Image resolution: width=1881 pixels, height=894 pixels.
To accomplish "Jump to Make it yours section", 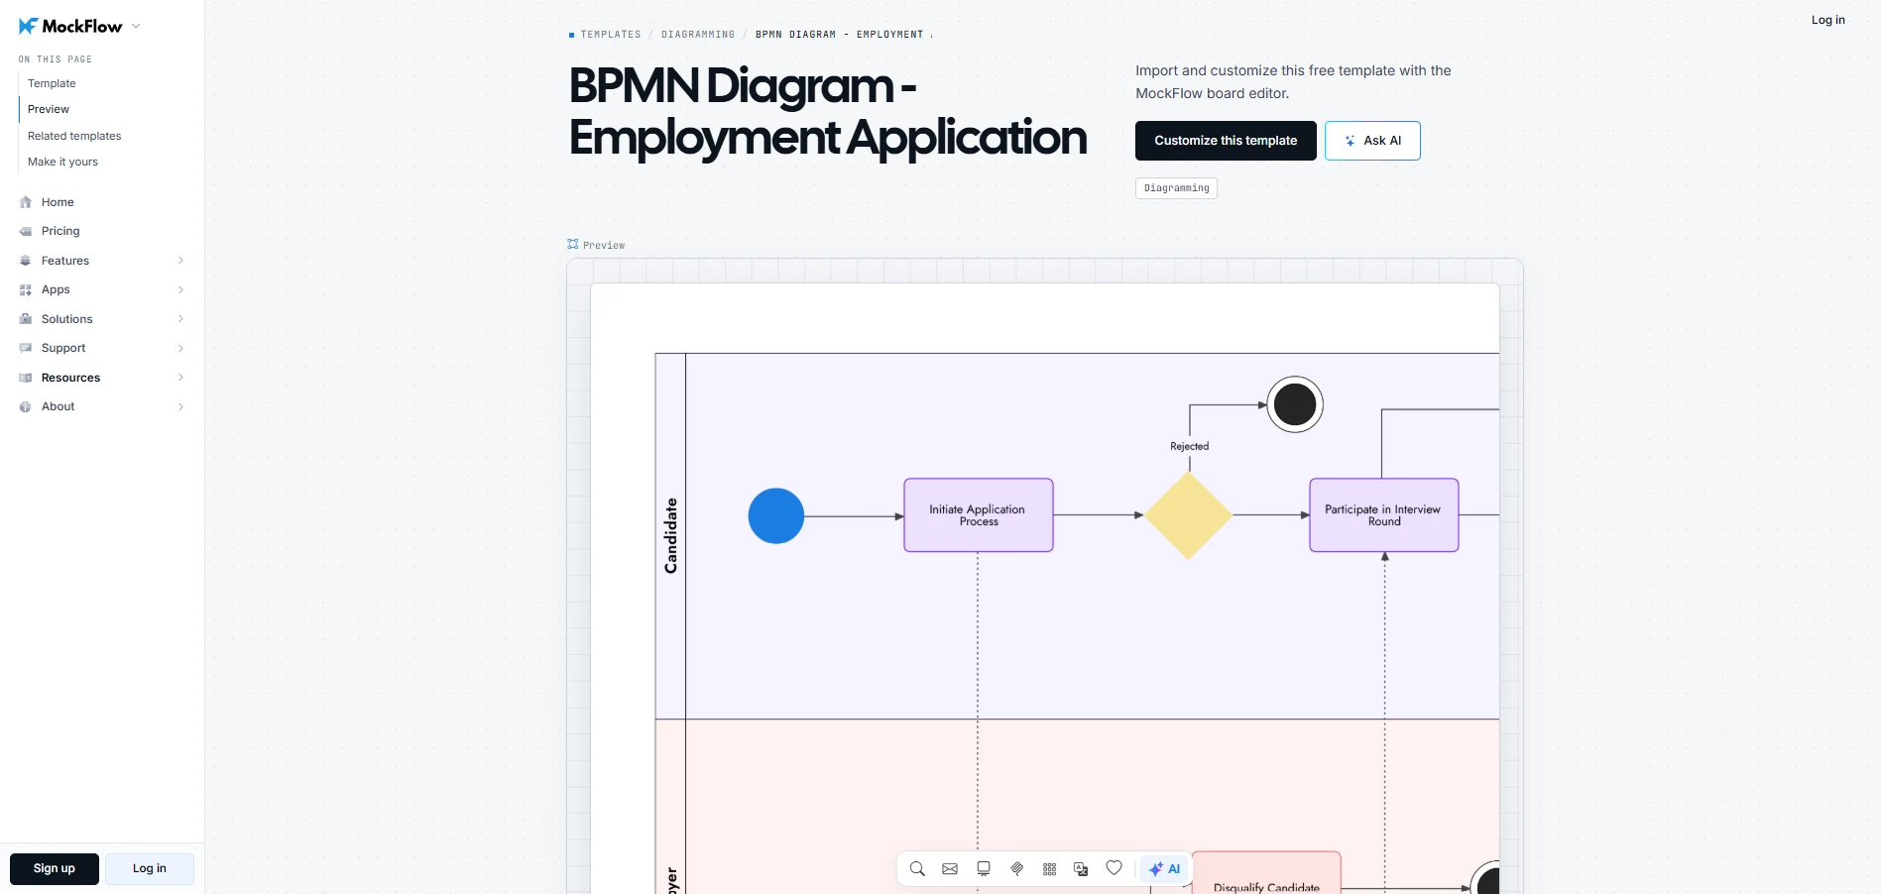I will coord(62,162).
